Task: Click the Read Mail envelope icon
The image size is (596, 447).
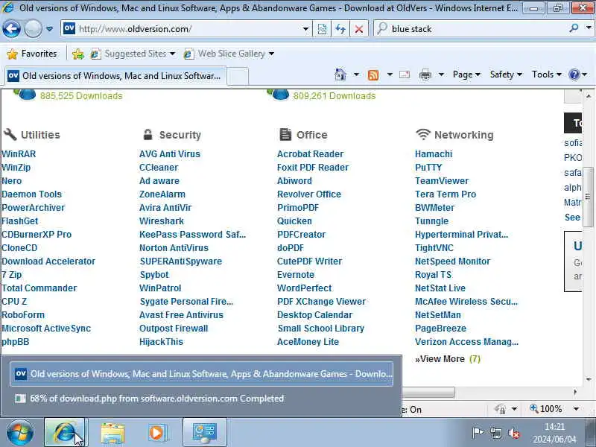Action: coord(405,74)
